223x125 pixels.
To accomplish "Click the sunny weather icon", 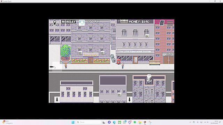I will tap(82, 23).
